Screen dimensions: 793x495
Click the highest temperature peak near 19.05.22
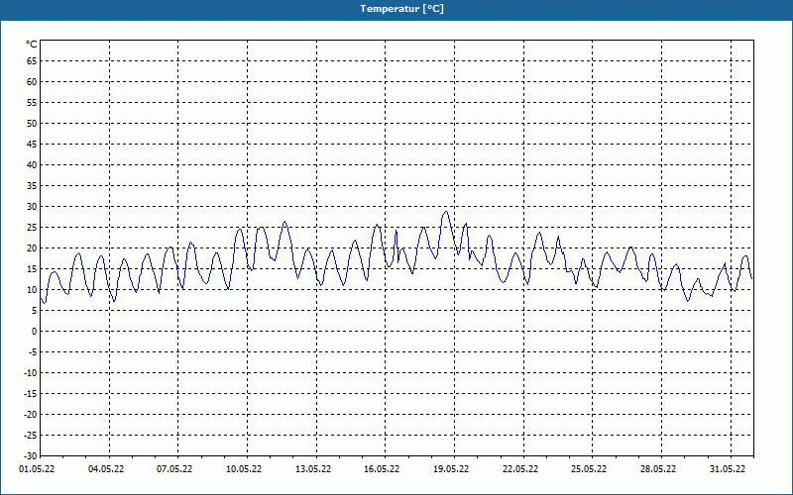(445, 212)
